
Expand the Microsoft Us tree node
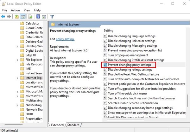tap(17, 96)
